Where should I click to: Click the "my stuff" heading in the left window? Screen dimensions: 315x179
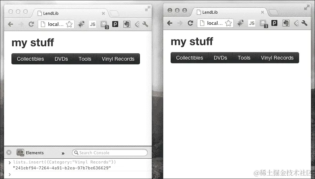33,43
